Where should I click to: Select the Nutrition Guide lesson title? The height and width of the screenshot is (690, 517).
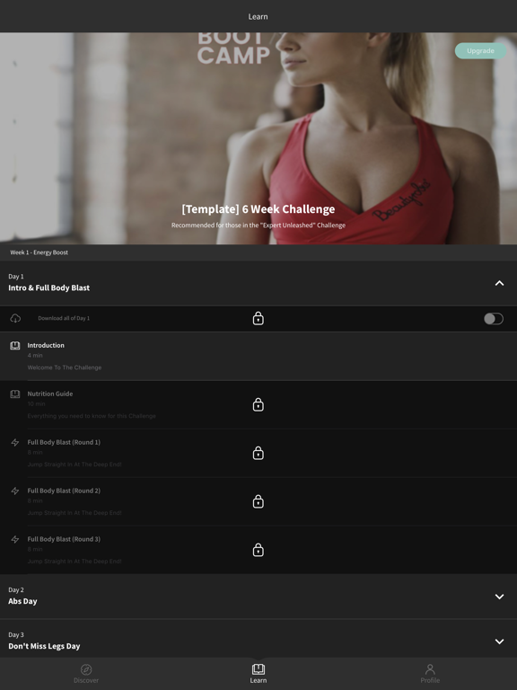point(50,394)
